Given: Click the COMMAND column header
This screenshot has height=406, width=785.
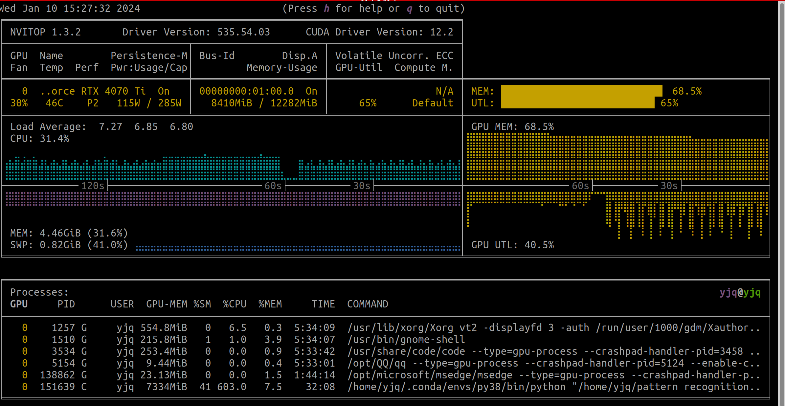Looking at the screenshot, I should pos(368,304).
